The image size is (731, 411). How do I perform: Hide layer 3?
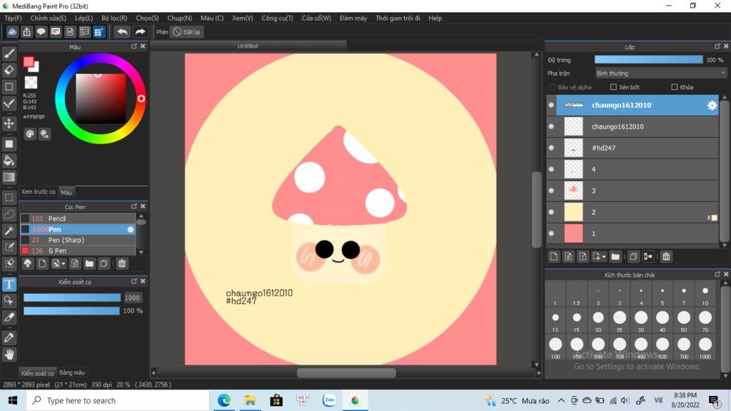pyautogui.click(x=552, y=191)
